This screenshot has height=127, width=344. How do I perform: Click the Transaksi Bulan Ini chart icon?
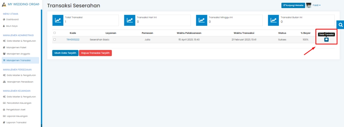(x=273, y=20)
